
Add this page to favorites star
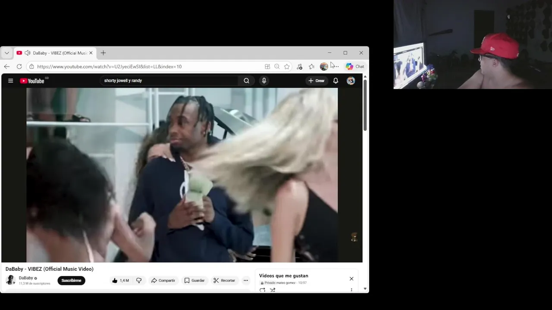pyautogui.click(x=287, y=66)
